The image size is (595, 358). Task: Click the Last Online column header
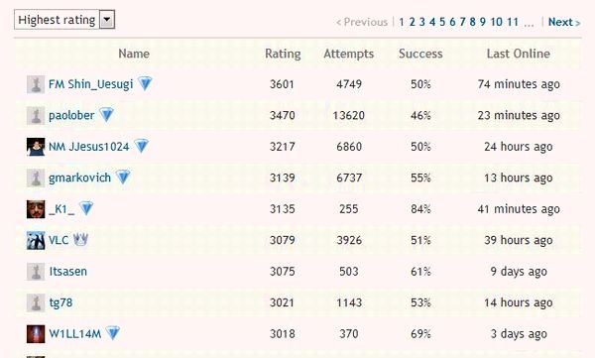point(519,54)
